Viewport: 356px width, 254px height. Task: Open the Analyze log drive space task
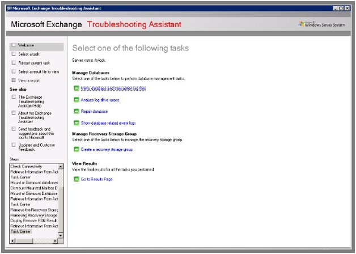(x=100, y=100)
